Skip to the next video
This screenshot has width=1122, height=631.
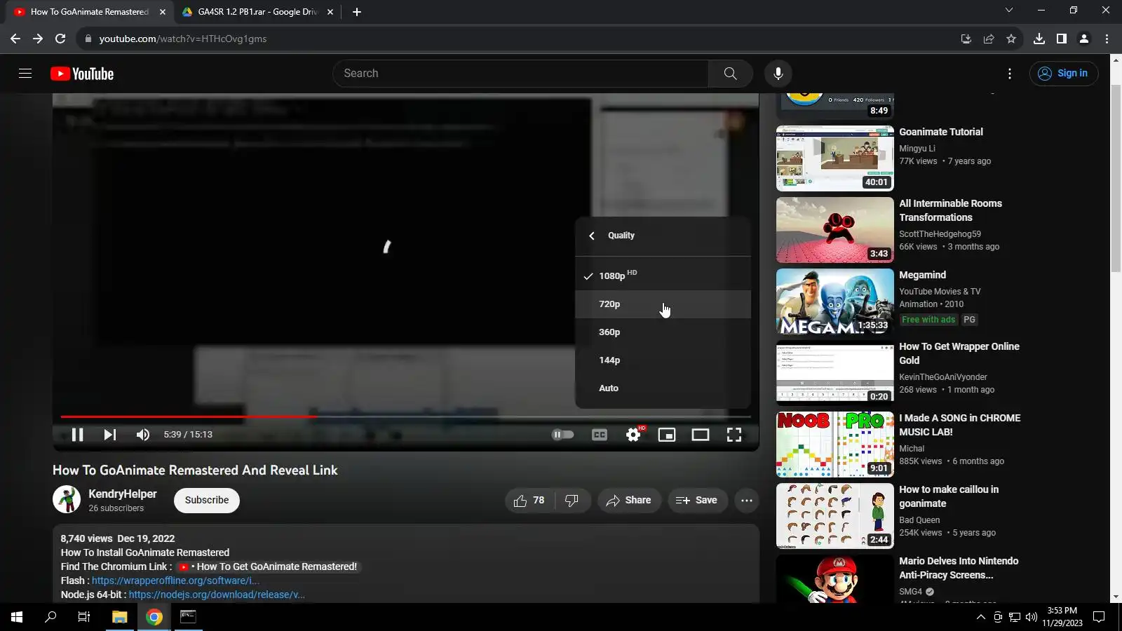pyautogui.click(x=110, y=435)
